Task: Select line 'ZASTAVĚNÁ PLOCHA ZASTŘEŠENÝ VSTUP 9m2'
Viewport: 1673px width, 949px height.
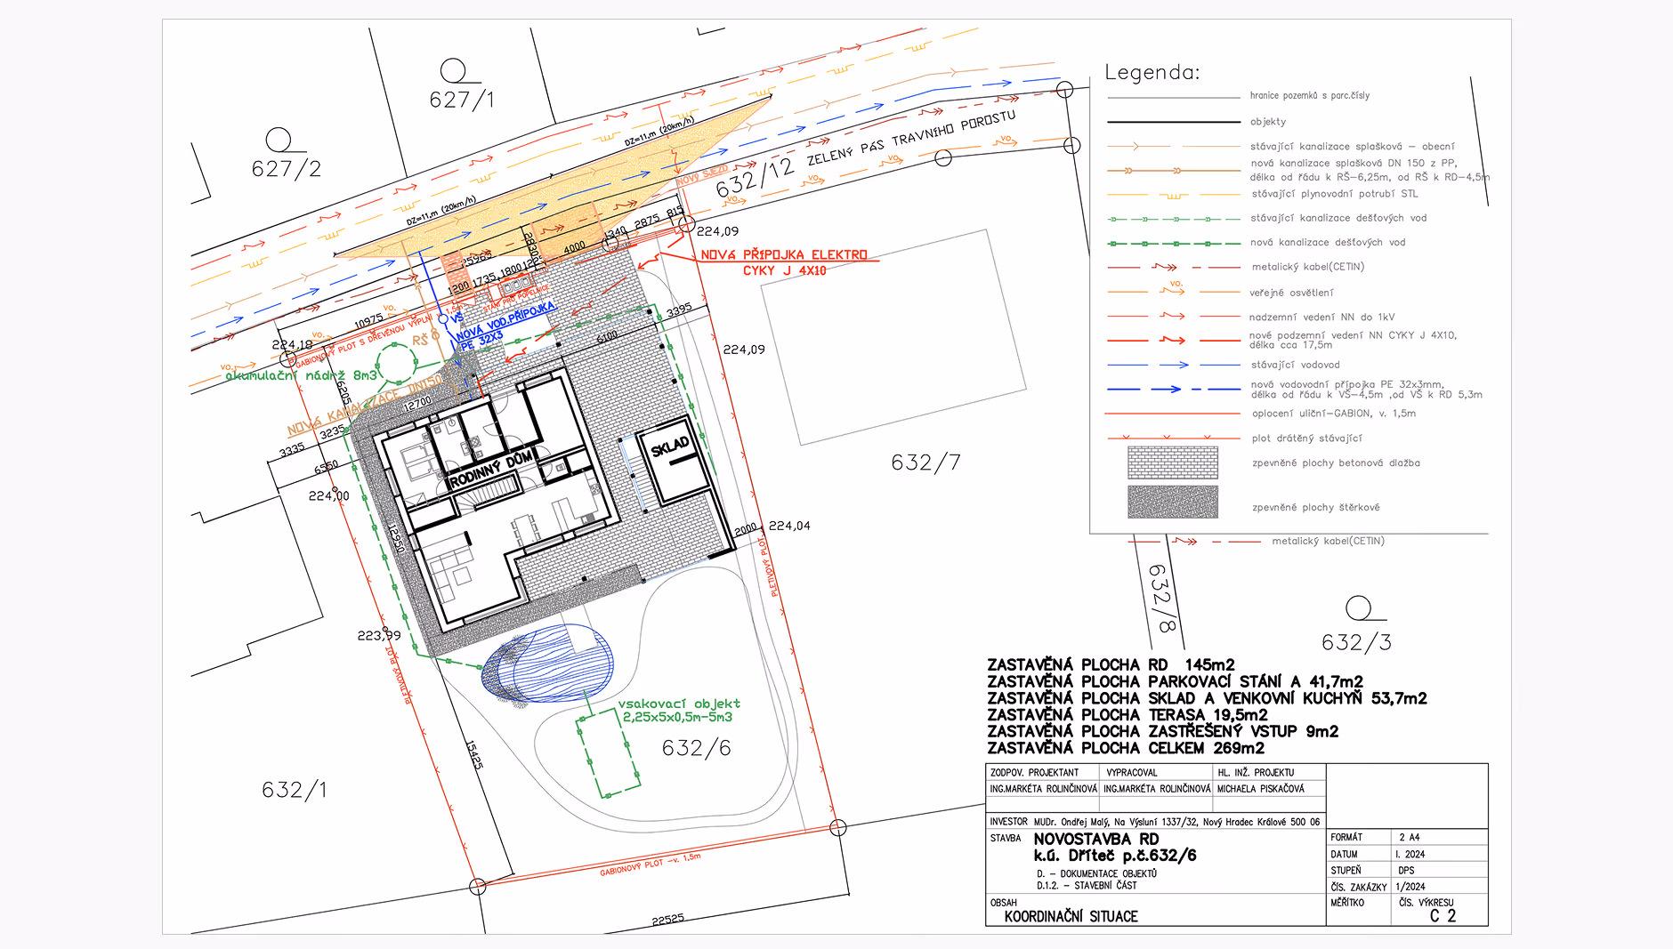Action: [x=1162, y=732]
